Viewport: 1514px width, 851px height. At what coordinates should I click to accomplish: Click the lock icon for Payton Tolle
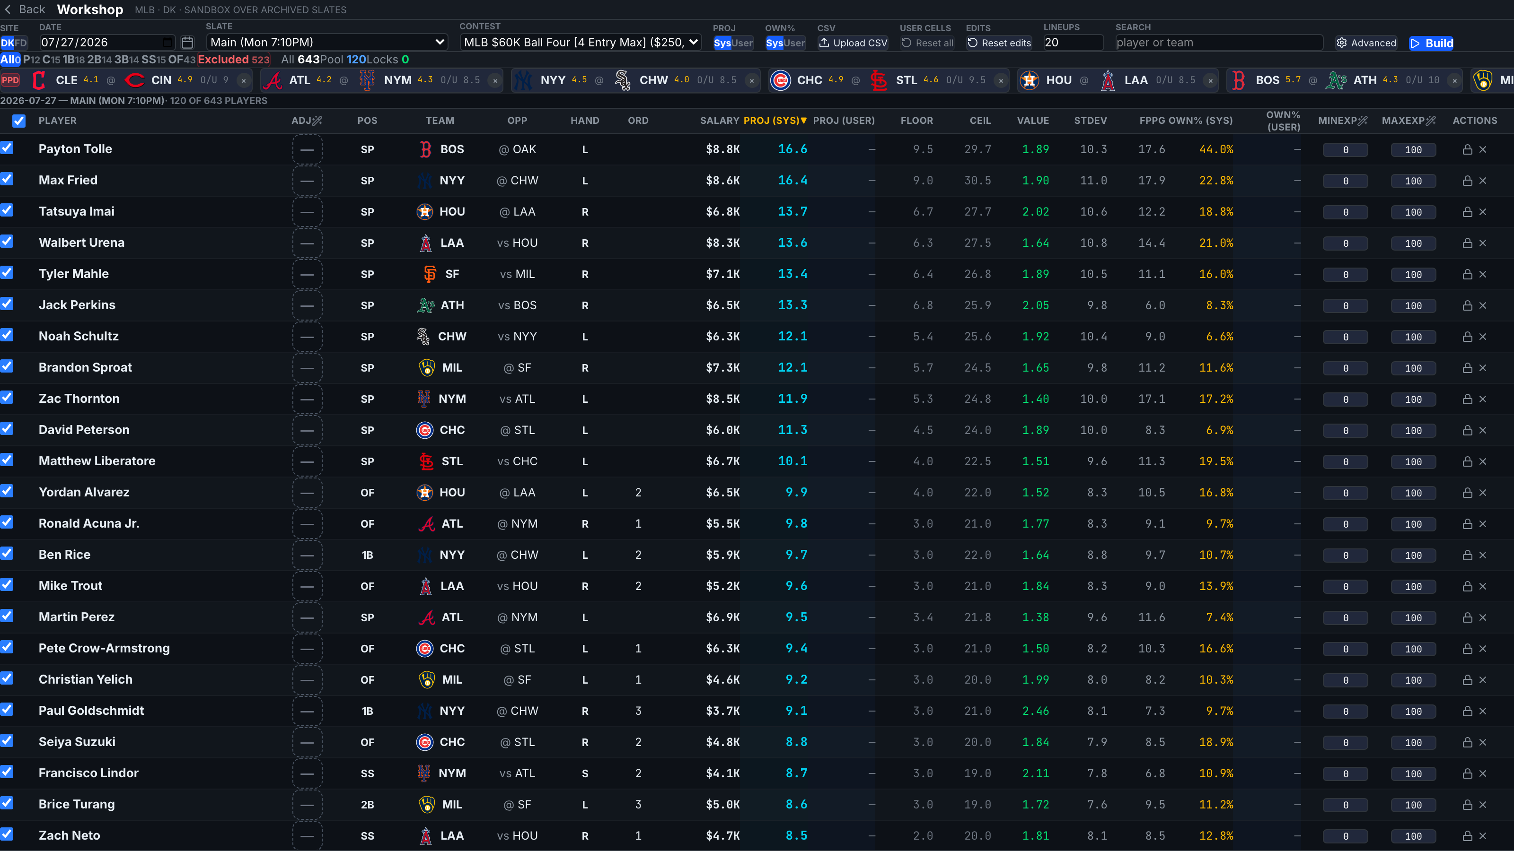click(x=1468, y=150)
